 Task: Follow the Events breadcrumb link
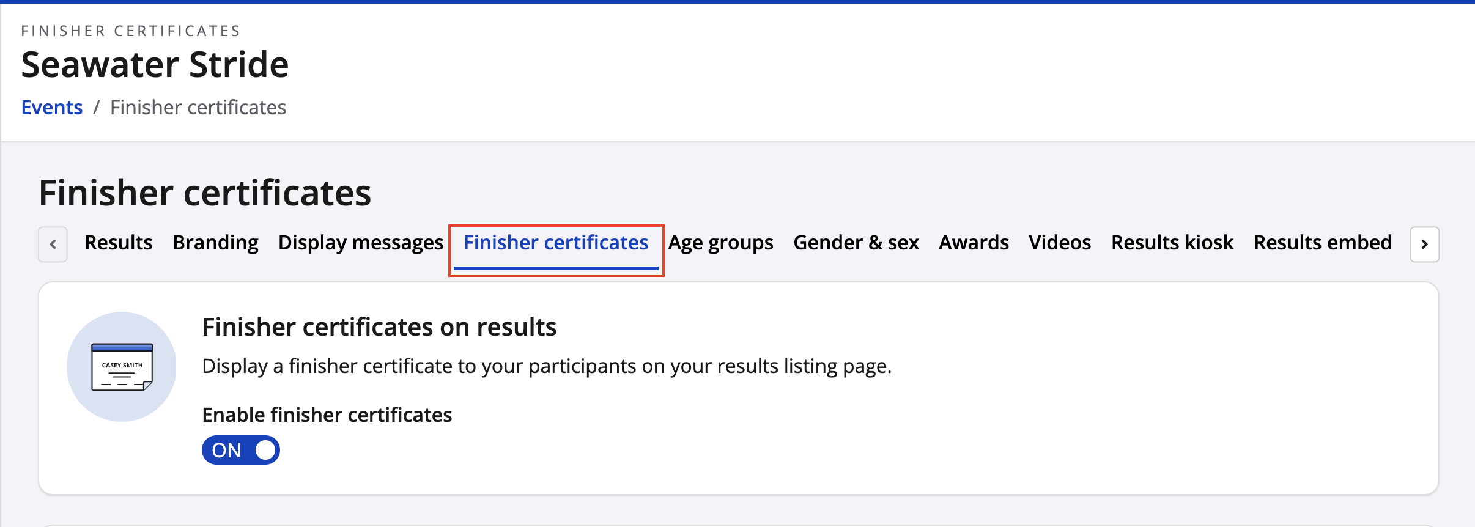(52, 108)
